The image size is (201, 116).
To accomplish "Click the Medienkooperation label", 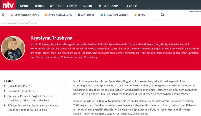I will [195, 12].
